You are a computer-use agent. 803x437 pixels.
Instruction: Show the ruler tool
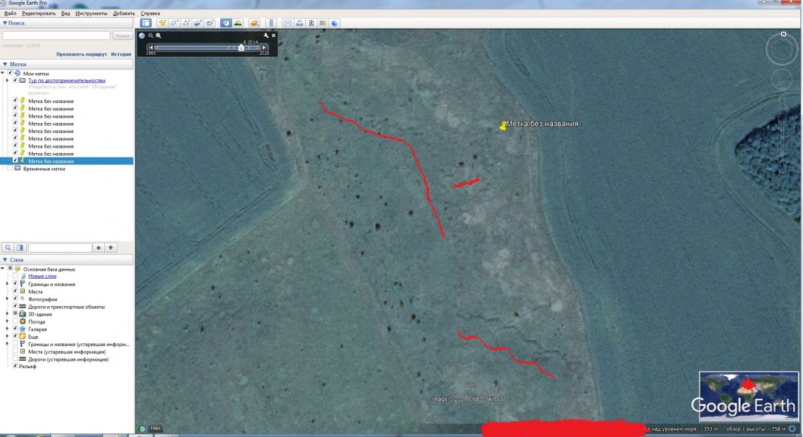tap(271, 23)
